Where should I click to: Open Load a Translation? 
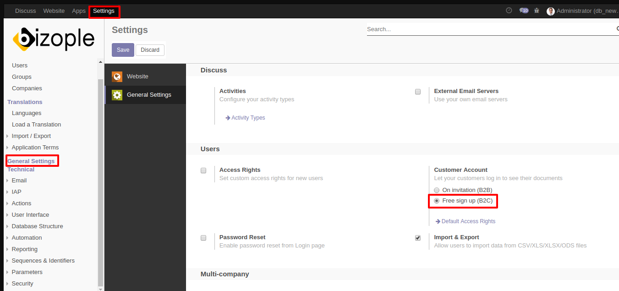click(36, 125)
